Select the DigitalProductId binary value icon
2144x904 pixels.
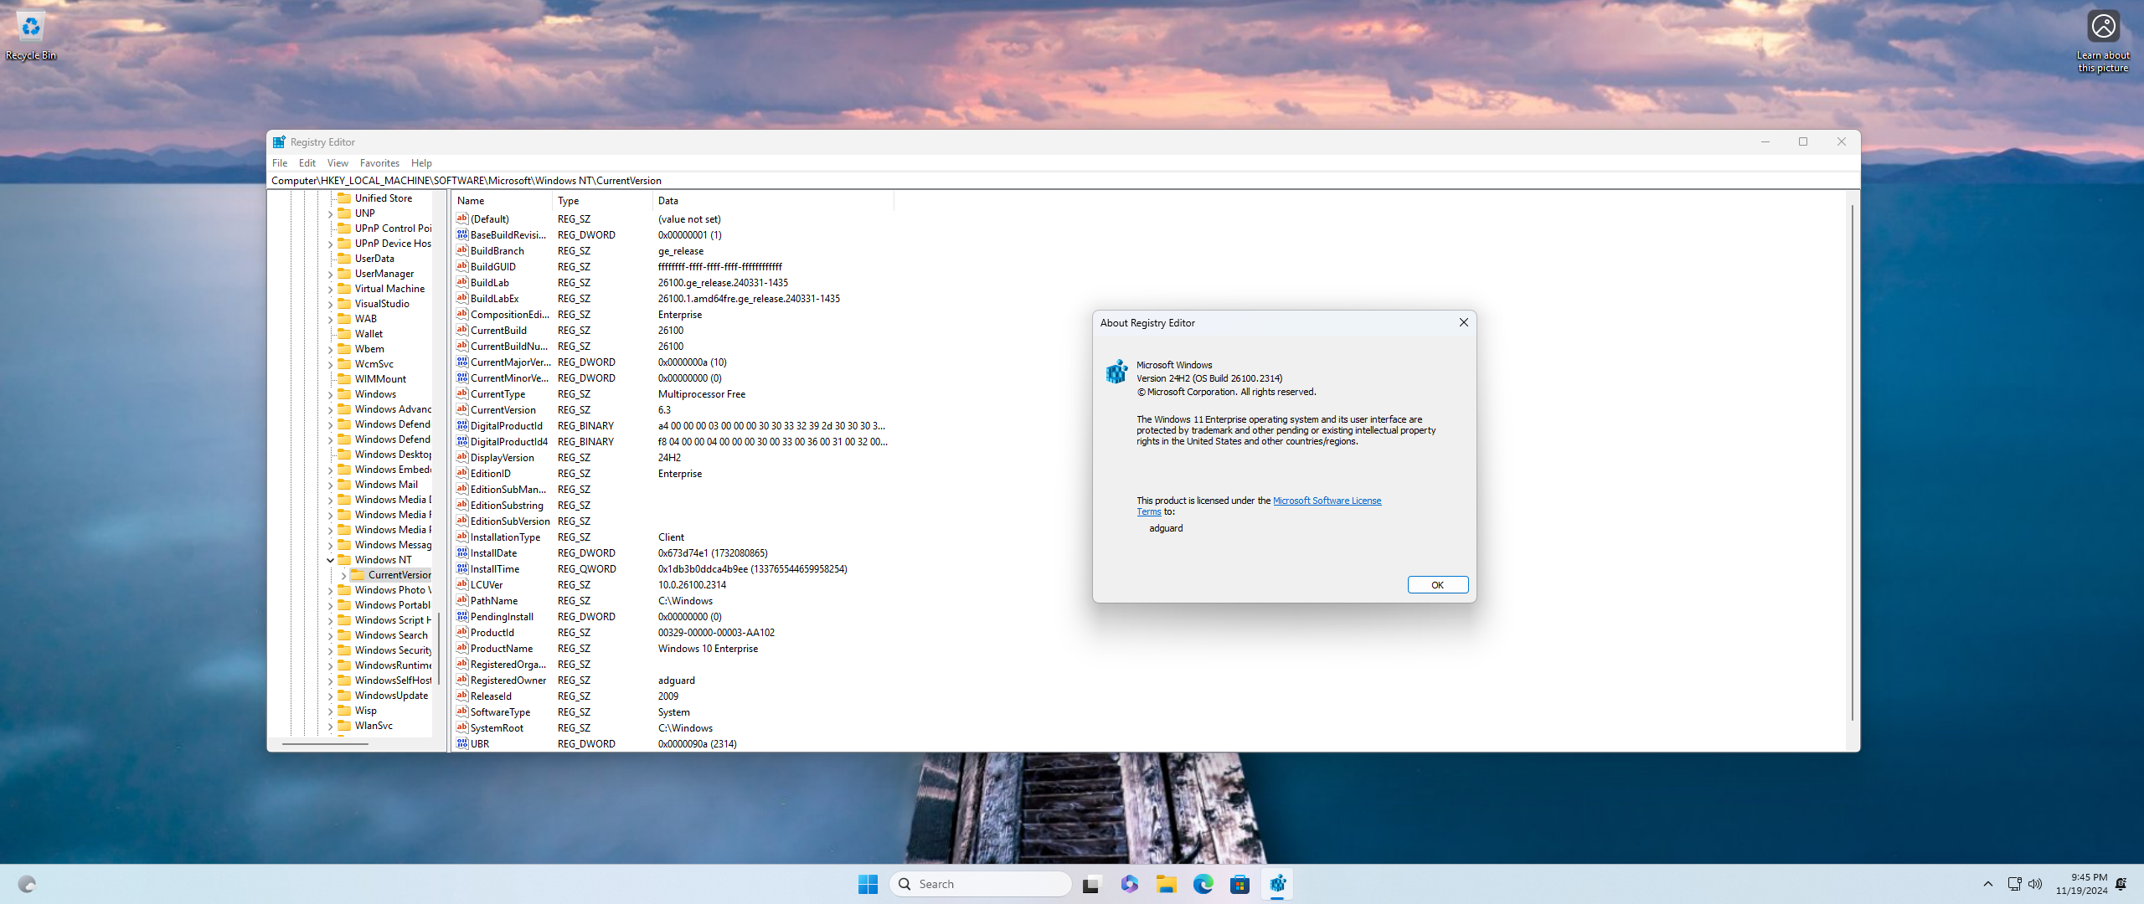pyautogui.click(x=462, y=426)
